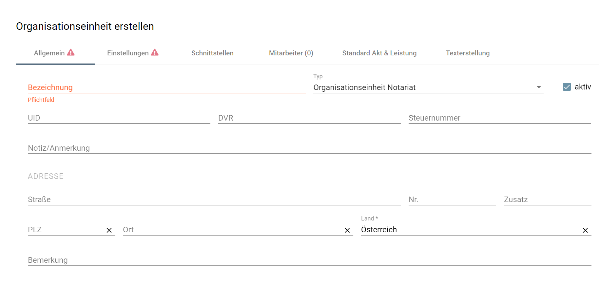
Task: Switch to the Schnittstellen tab
Action: (x=212, y=53)
